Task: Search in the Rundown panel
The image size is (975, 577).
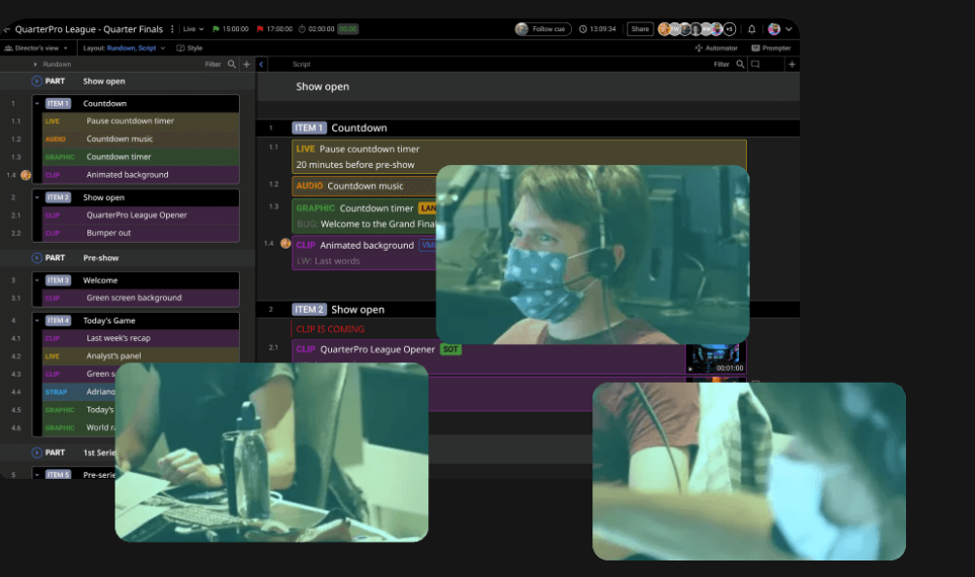Action: [x=232, y=64]
